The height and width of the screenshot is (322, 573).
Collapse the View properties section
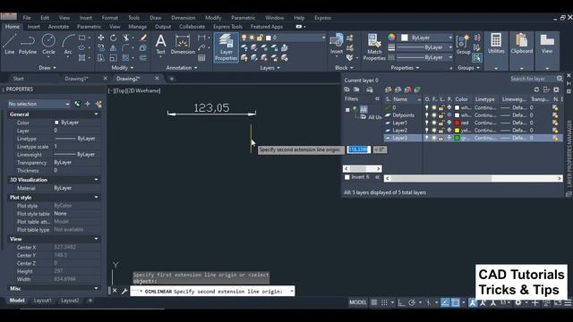(x=96, y=239)
